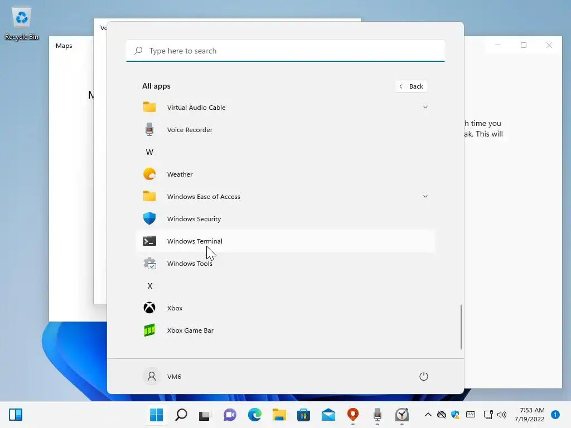Screen dimensions: 571x428
Task: Expand Windows Ease of Access chevron
Action: click(425, 196)
